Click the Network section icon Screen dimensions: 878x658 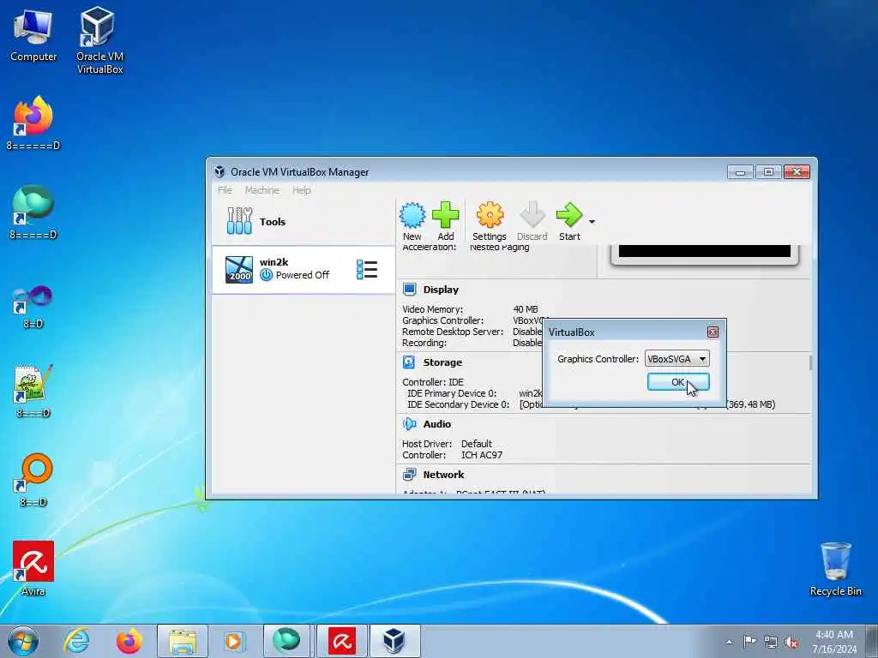tap(409, 475)
